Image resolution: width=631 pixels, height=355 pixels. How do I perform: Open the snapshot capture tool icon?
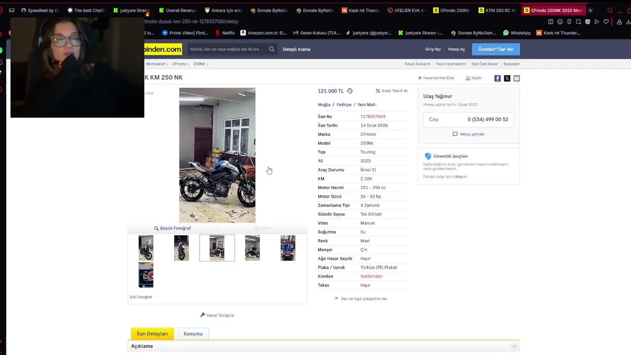coord(578,22)
